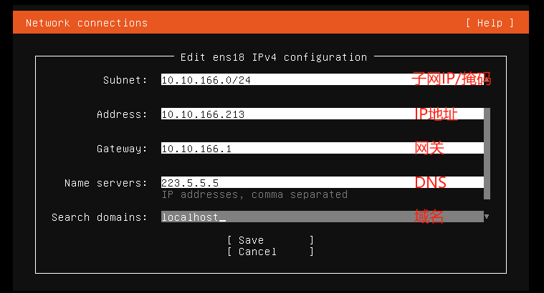Cancel editing the ens18 configuration
544x293 pixels.
click(271, 252)
